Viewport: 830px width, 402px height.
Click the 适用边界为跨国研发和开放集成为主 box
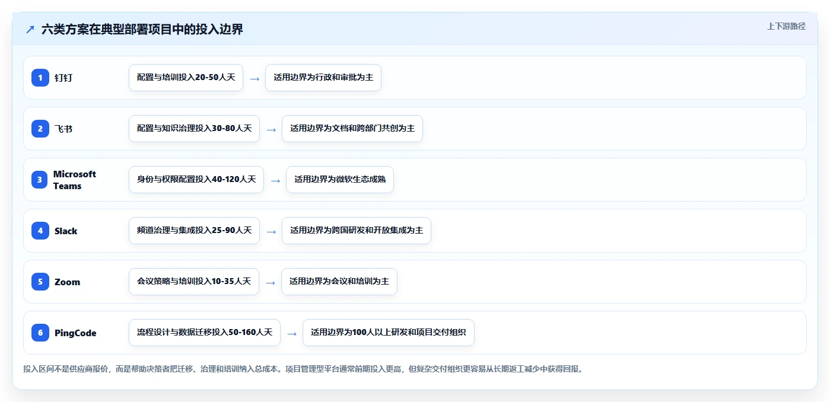point(357,231)
